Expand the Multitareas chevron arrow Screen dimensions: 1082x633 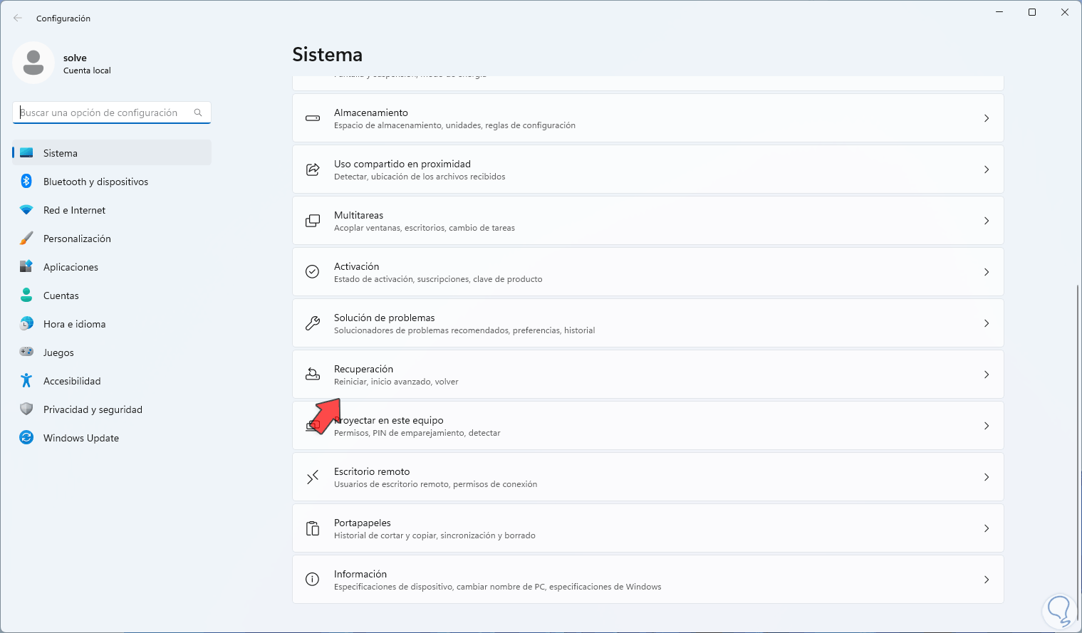click(x=987, y=221)
